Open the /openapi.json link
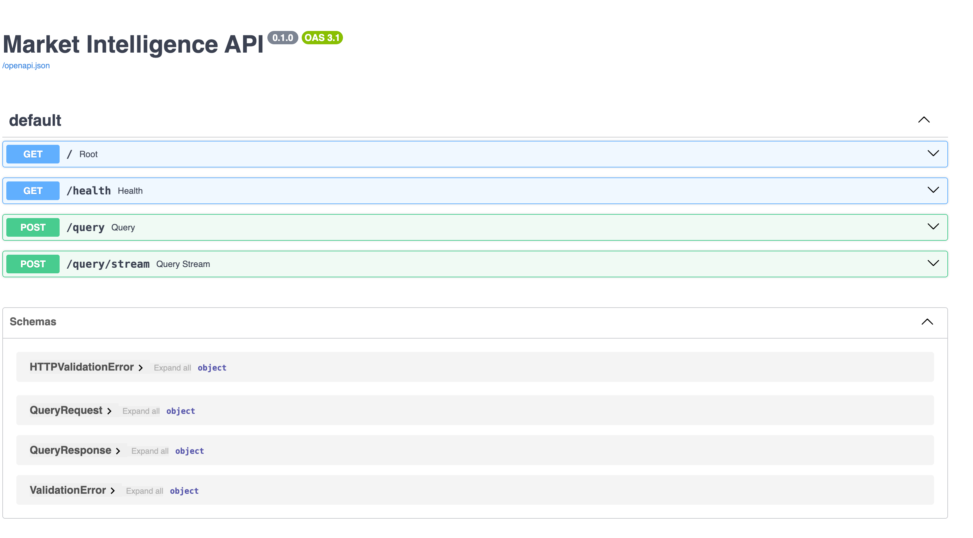 [26, 66]
